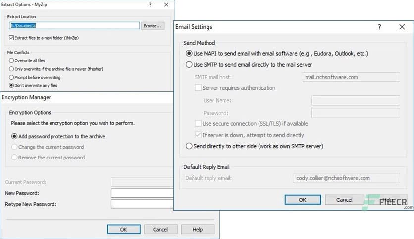The height and width of the screenshot is (239, 414).
Task: Select Overwrite all files option
Action: pos(11,61)
